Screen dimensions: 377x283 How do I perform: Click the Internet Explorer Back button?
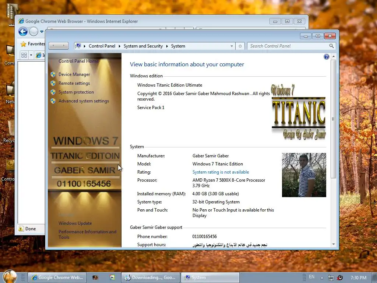tap(23, 32)
